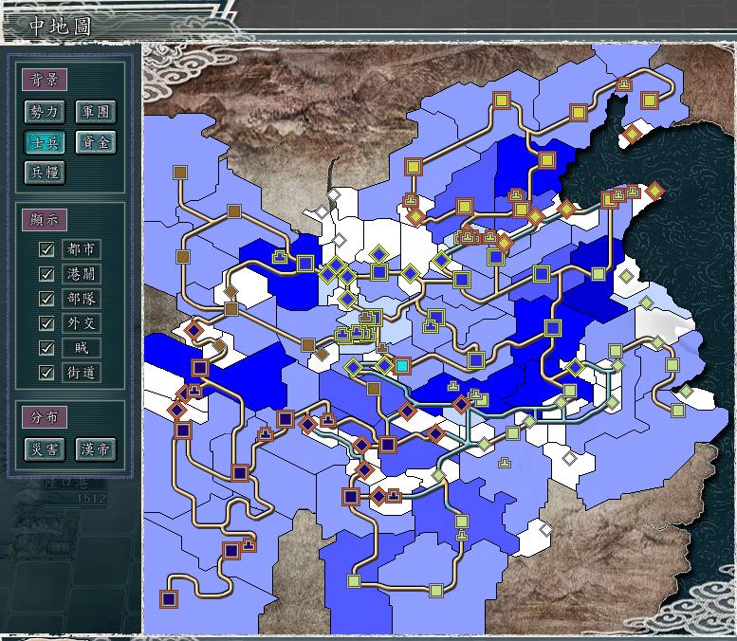Toggle the 都市 checkbox

point(46,249)
